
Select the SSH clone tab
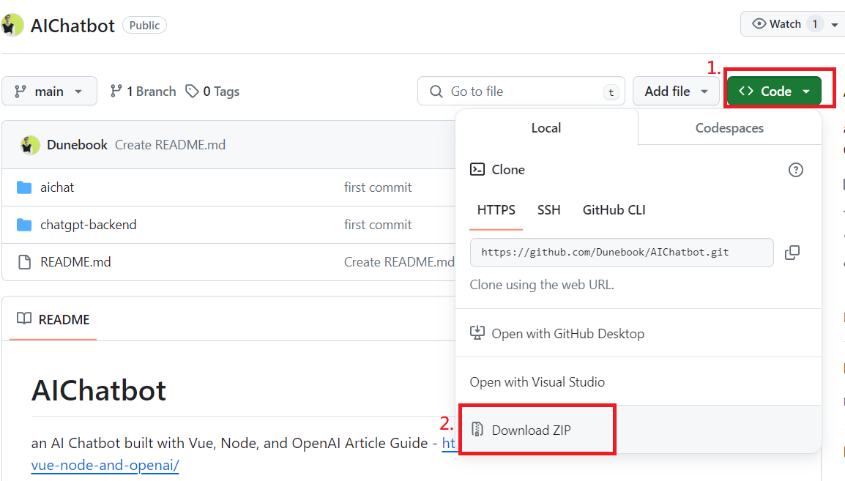pyautogui.click(x=548, y=210)
